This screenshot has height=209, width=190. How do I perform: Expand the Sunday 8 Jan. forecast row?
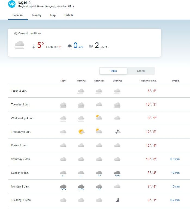[x=20, y=173]
